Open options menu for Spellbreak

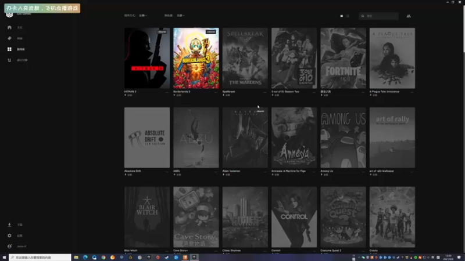point(265,92)
